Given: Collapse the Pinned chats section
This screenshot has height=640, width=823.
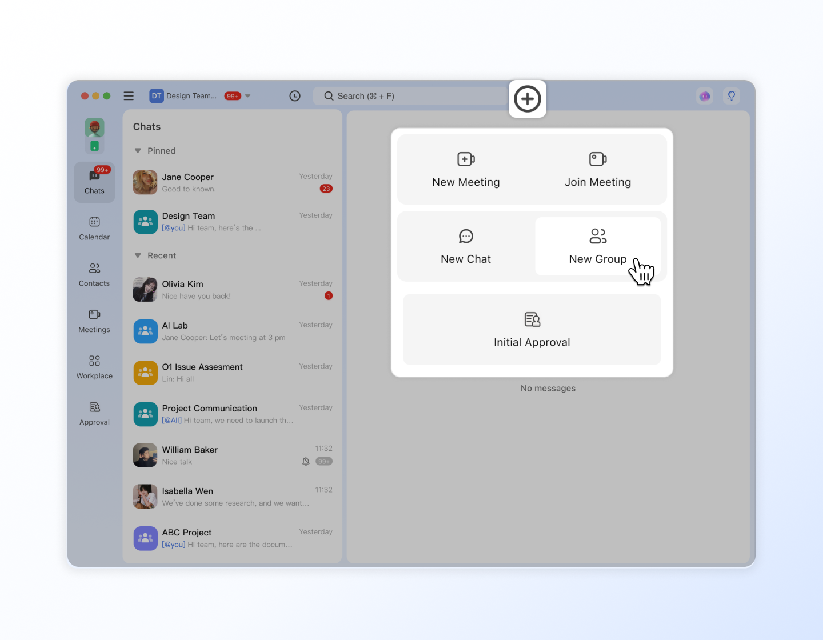Looking at the screenshot, I should (x=138, y=151).
